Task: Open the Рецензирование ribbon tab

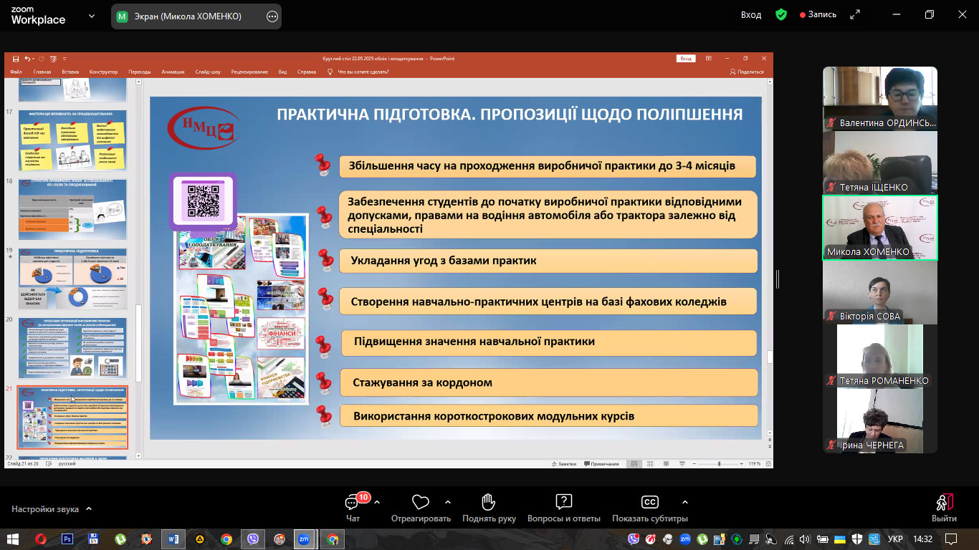Action: click(x=249, y=72)
